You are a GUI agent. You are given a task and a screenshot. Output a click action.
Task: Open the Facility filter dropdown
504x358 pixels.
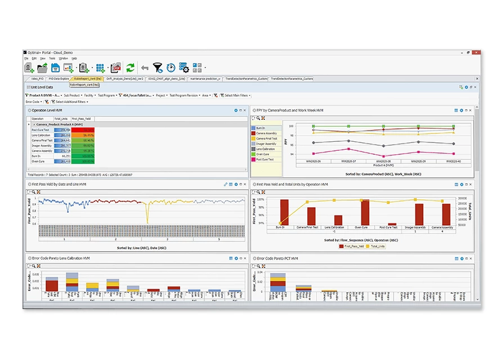coord(90,96)
